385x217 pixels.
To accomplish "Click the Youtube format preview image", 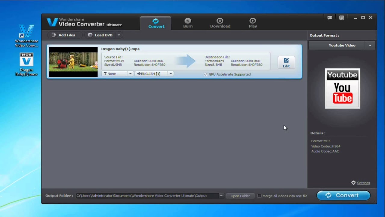I will click(x=342, y=88).
